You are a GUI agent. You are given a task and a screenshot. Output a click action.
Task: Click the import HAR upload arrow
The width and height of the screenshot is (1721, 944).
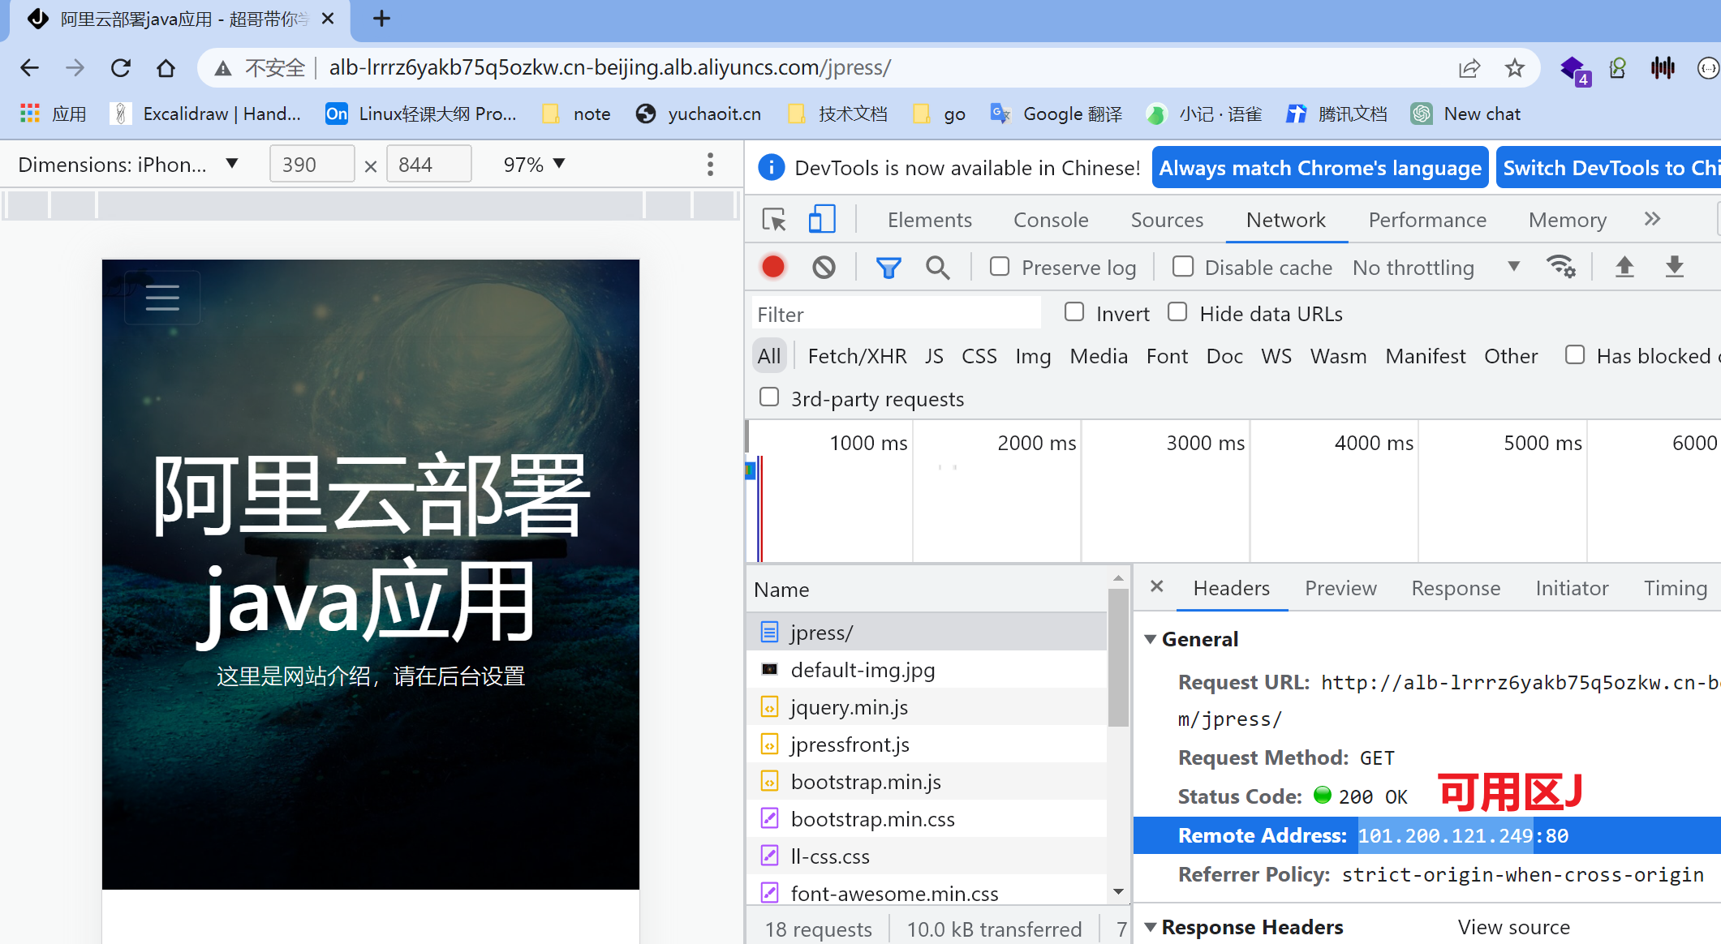click(1624, 267)
